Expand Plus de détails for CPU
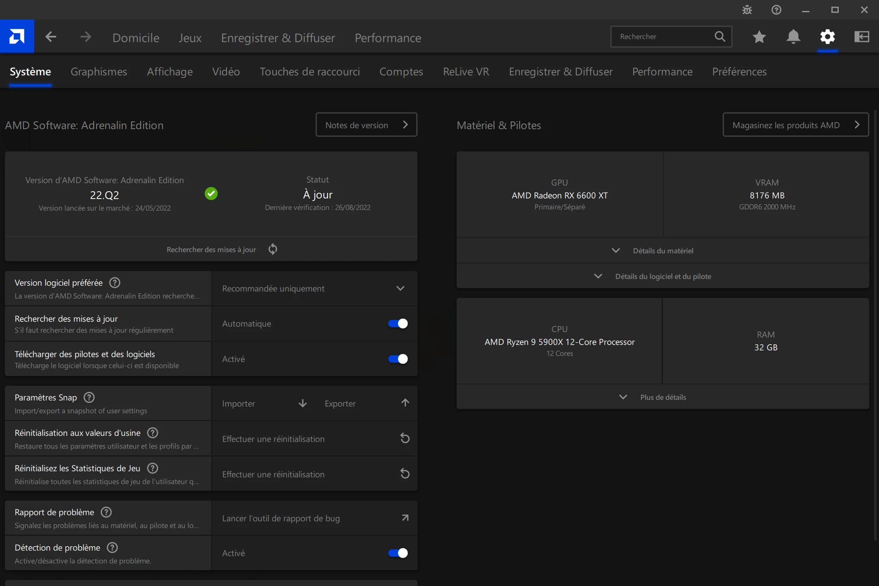 [x=663, y=397]
